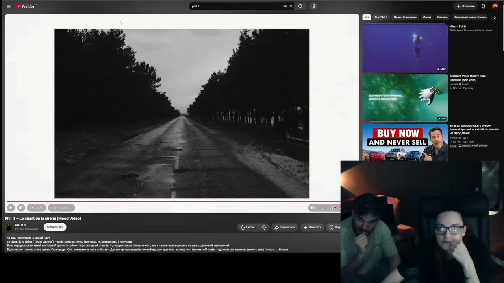
Task: Save the video with the bookmark button
Action: tap(334, 227)
